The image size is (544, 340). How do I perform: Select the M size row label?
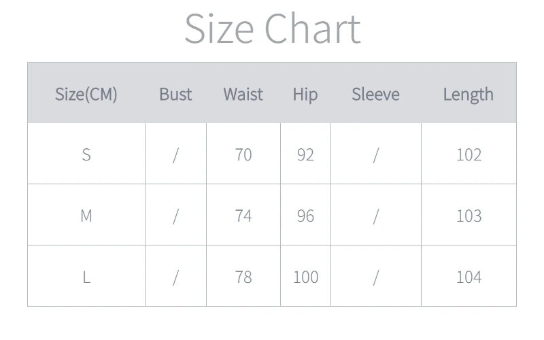pyautogui.click(x=86, y=216)
